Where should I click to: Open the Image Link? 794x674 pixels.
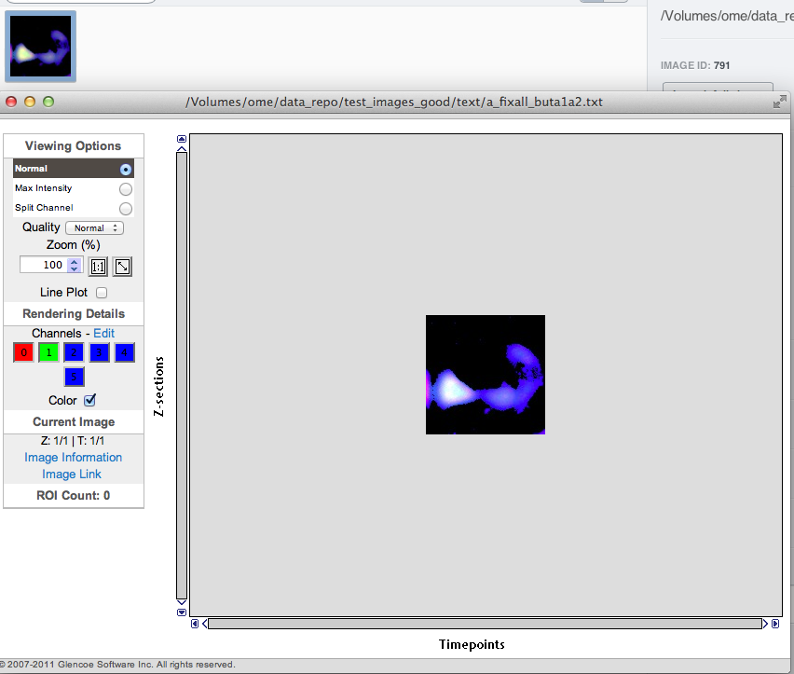[72, 474]
